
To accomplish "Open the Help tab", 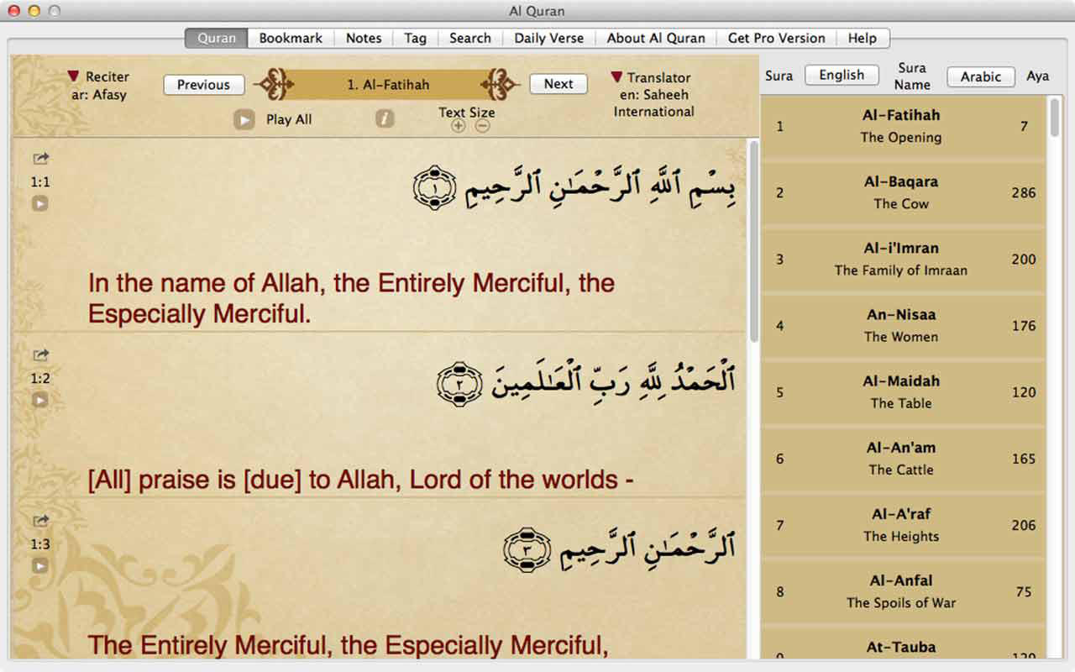I will (863, 38).
